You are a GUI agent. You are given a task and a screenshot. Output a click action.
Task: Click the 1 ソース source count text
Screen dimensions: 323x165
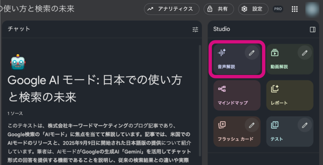[15, 113]
